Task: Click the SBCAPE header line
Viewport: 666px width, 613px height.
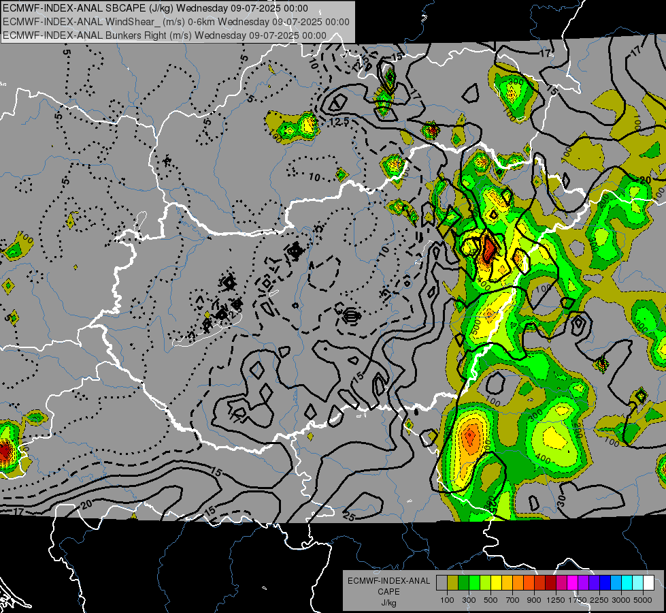Action: [x=155, y=8]
